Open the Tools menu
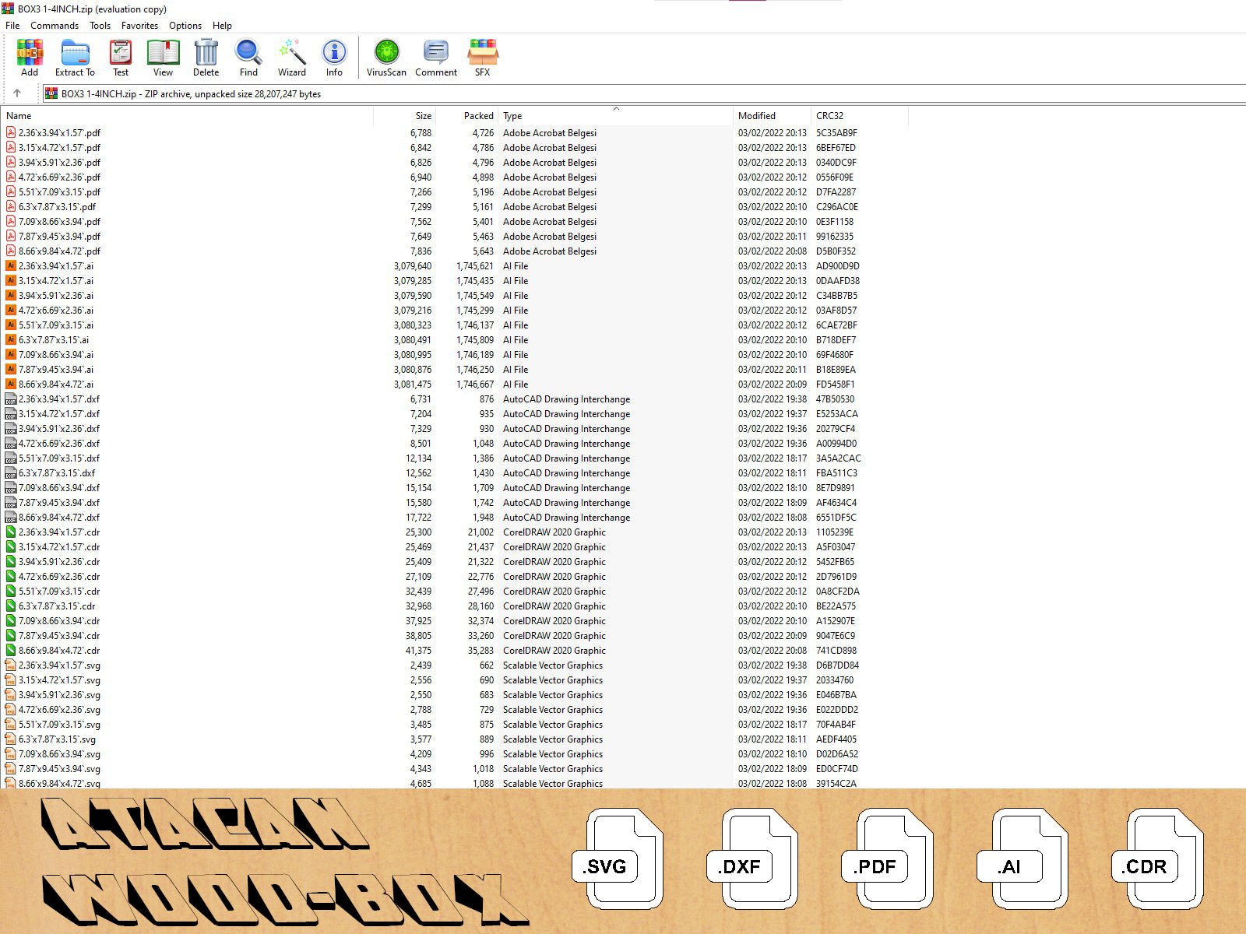Screen dimensions: 1246x934 pyautogui.click(x=100, y=25)
